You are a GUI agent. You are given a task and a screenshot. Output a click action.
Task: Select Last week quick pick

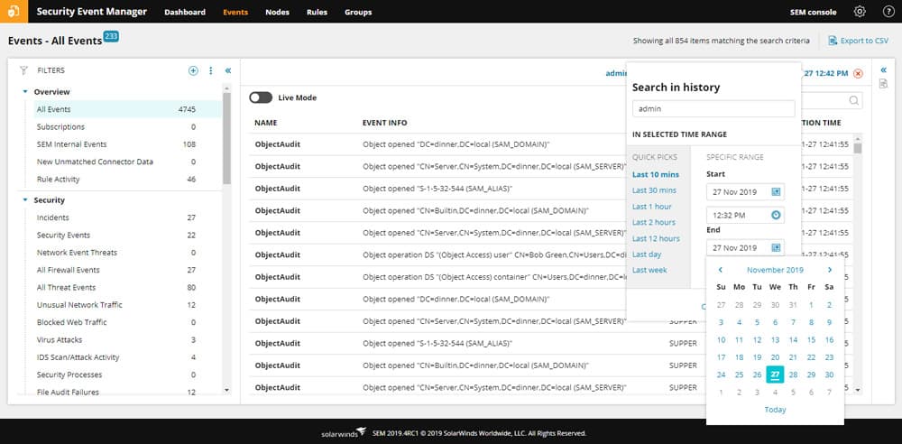(x=649, y=270)
